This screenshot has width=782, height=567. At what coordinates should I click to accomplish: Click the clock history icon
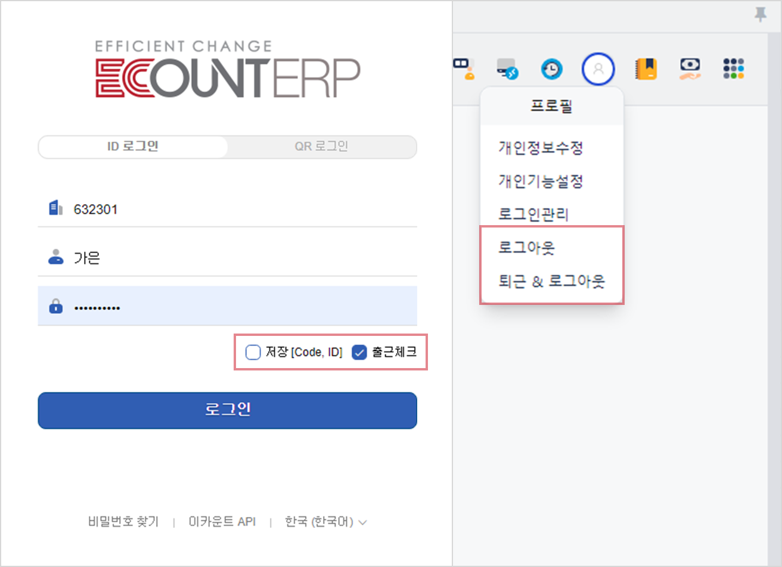[x=552, y=69]
